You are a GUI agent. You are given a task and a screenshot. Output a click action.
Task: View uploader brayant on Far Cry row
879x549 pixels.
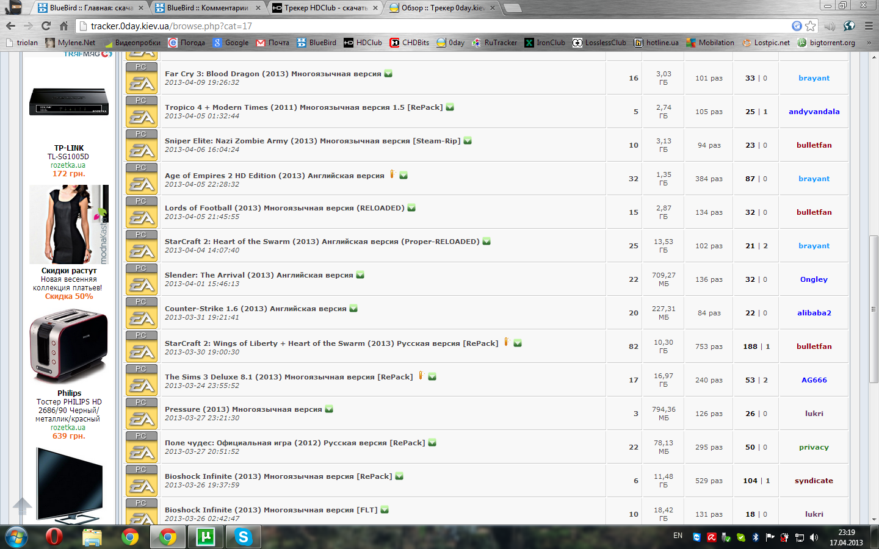(814, 78)
